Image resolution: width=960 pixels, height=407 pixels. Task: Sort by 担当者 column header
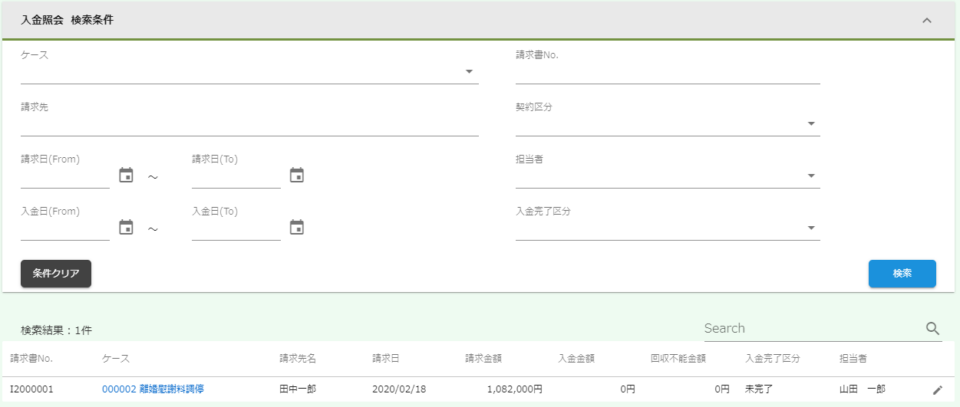coord(853,359)
